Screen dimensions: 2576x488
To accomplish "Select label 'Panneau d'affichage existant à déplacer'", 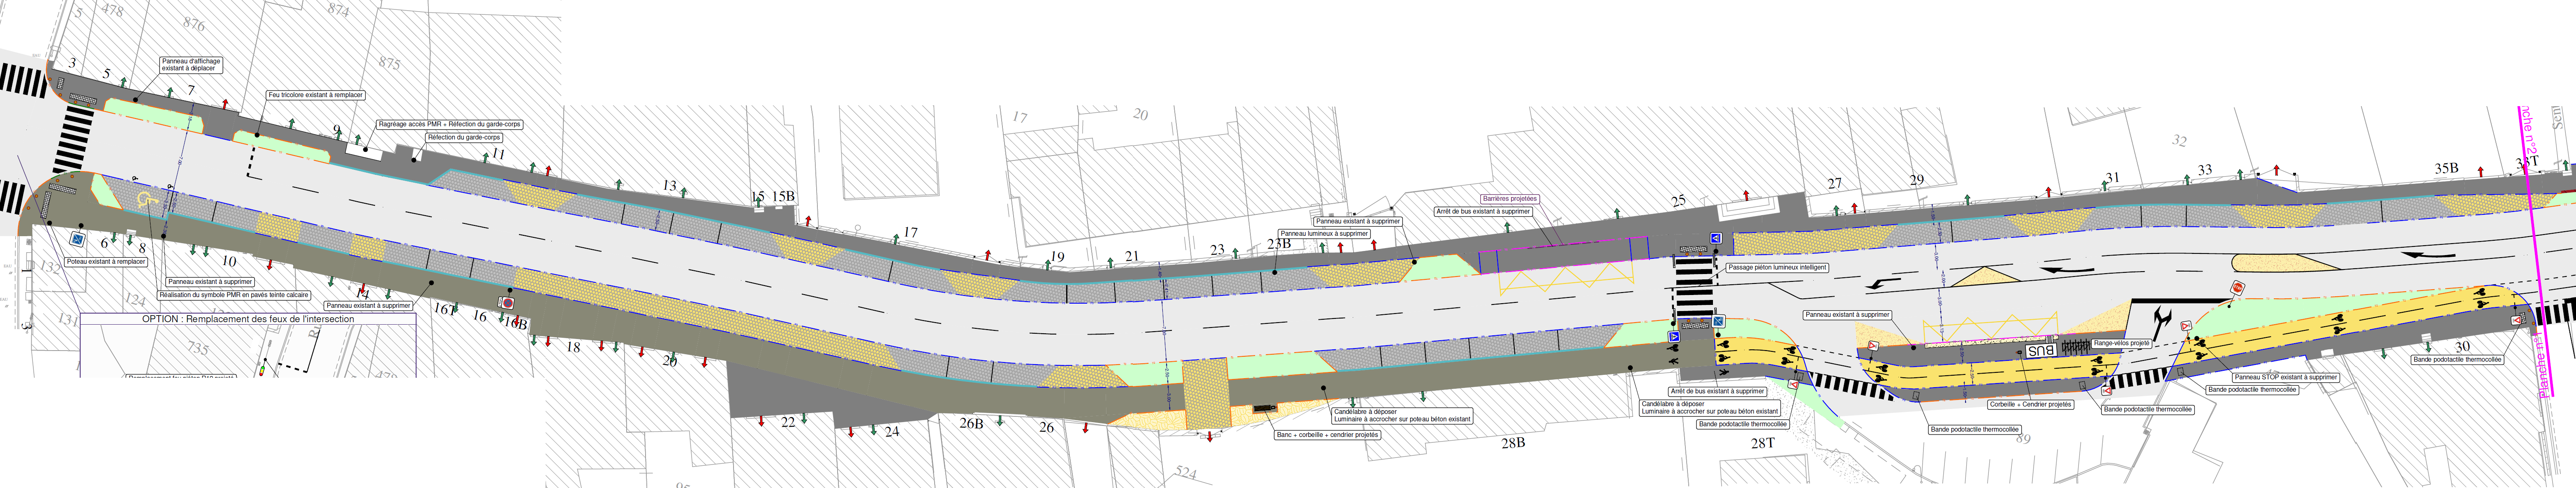I will pos(191,64).
